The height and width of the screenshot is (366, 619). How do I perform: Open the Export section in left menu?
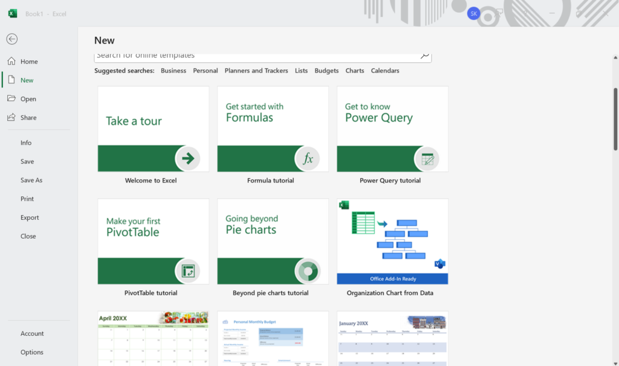(x=29, y=217)
